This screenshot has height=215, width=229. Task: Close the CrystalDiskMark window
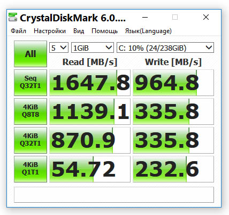(206, 17)
